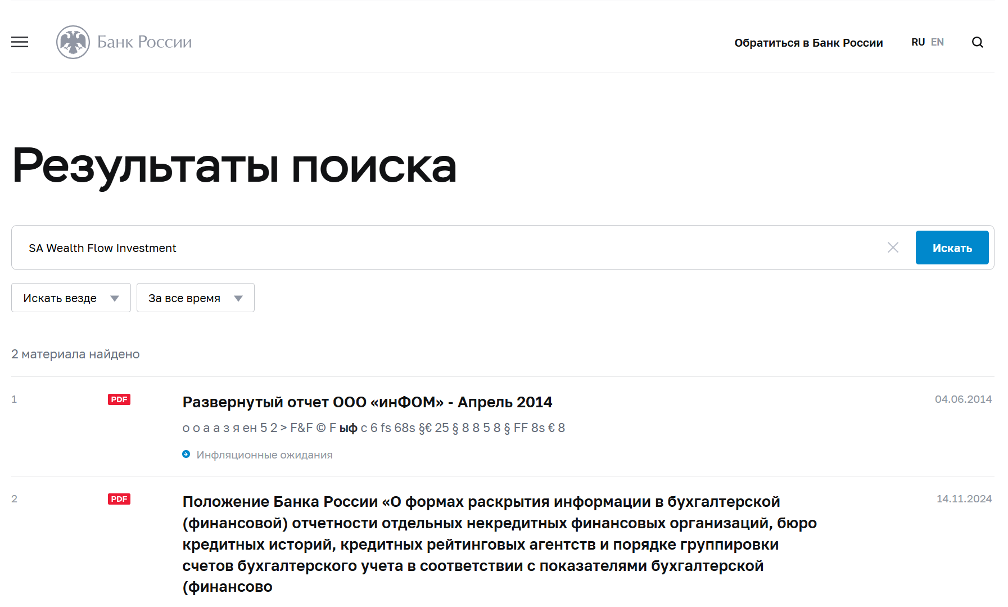Open the Искать везде dropdown
1008x607 pixels.
71,298
